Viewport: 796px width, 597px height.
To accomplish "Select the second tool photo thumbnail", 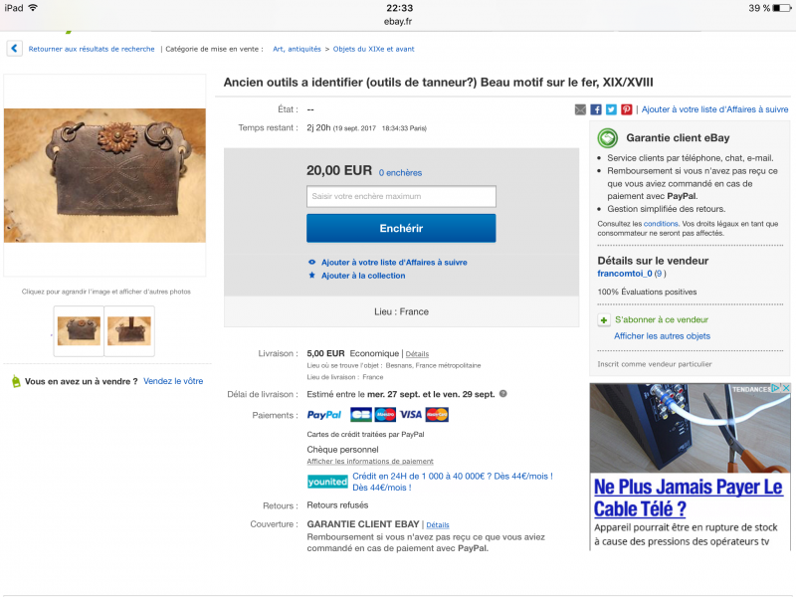I will tap(129, 331).
